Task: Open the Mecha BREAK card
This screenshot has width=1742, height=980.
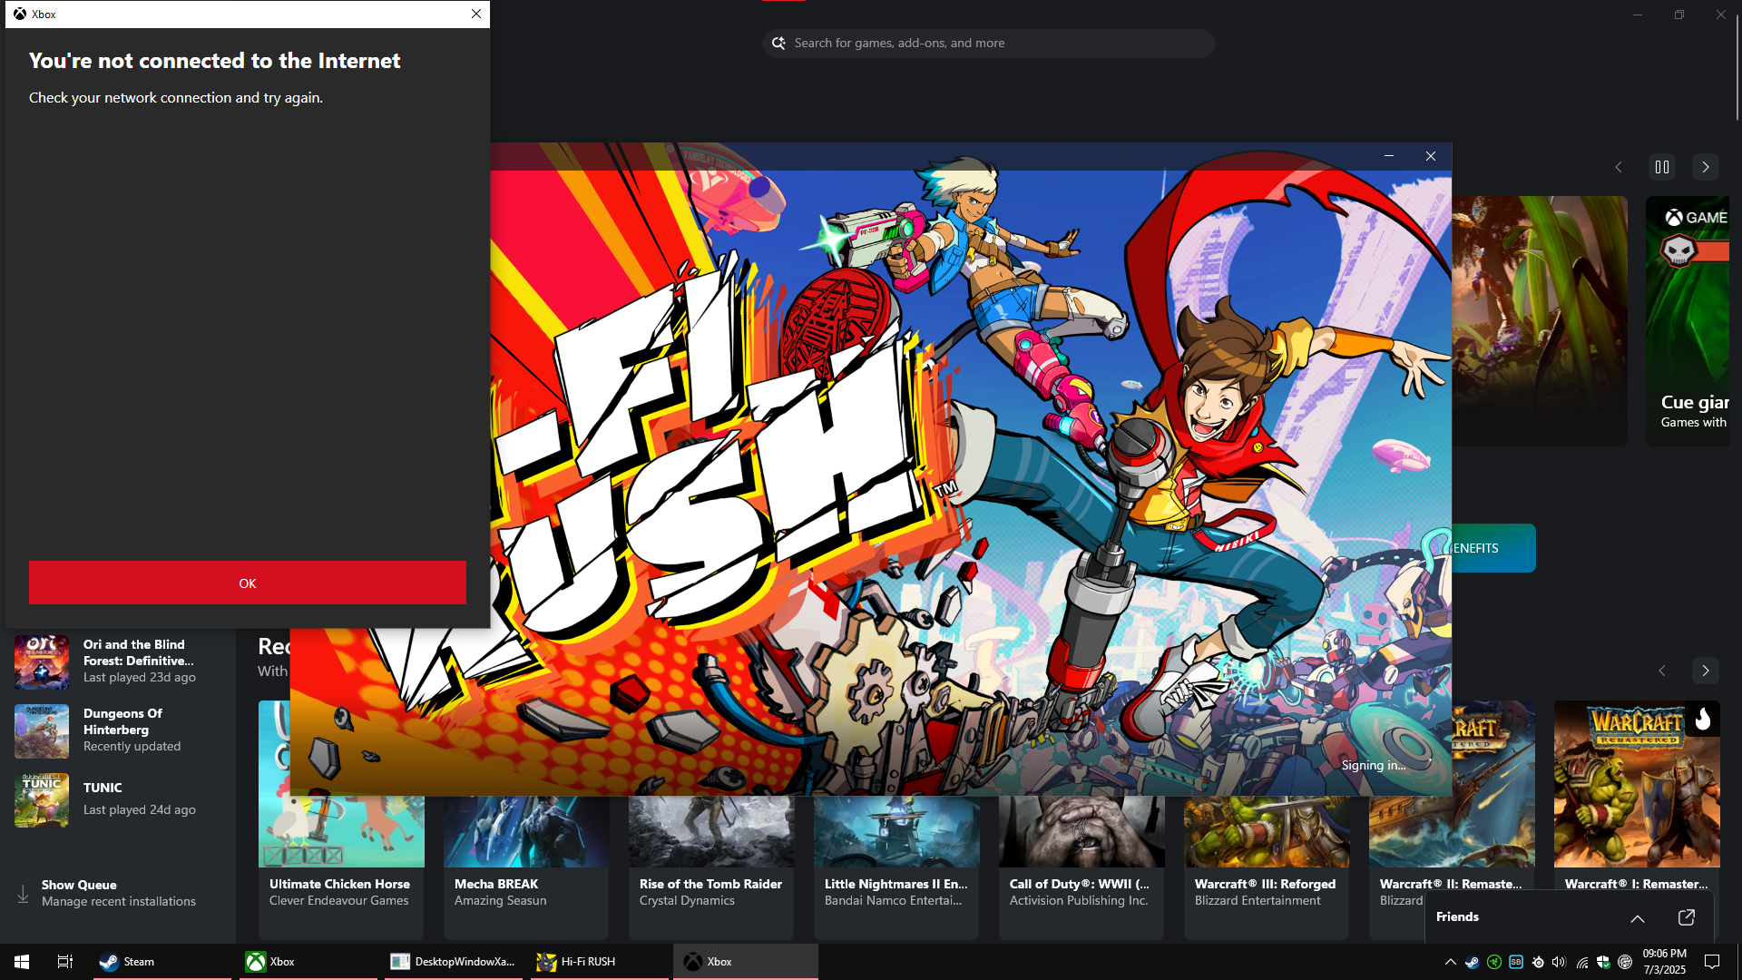Action: coord(526,867)
